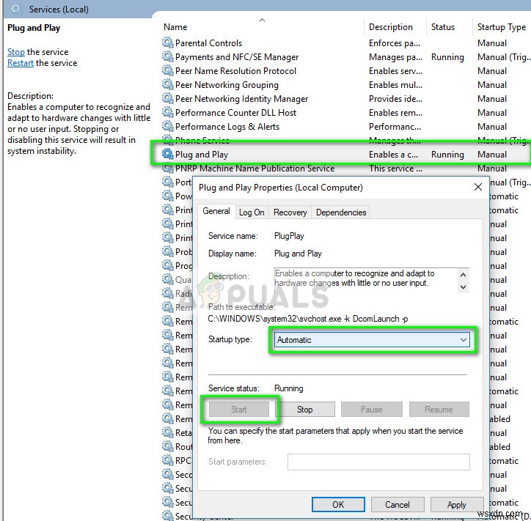Screen dimensions: 531x521
Task: Click the gear icon of the Qua service row
Action: pos(168,279)
